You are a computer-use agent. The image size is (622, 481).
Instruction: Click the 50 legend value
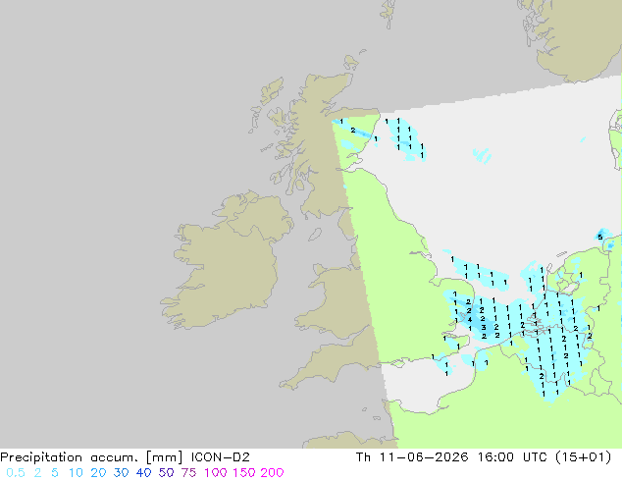tap(166, 473)
